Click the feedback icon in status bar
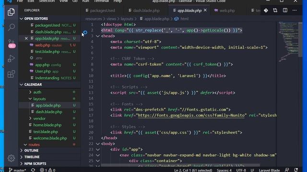Viewport: 307px width, 172px height. click(x=287, y=170)
